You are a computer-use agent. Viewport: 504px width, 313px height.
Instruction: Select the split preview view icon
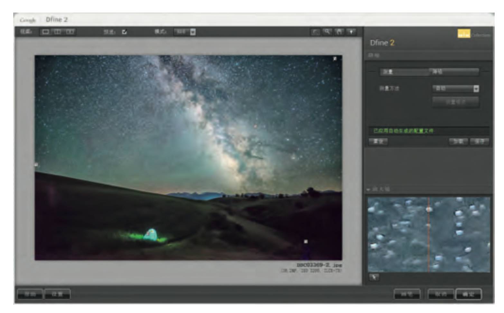coord(58,32)
